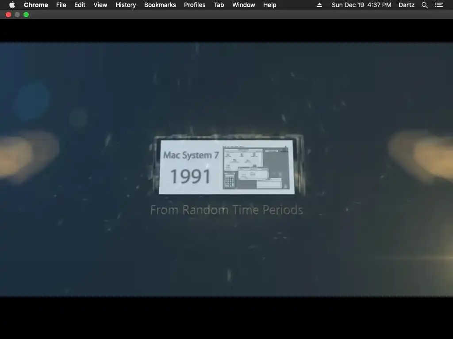This screenshot has height=339, width=453.
Task: Open the Help menu
Action: 269,5
